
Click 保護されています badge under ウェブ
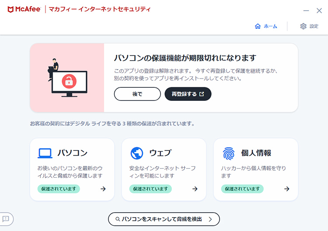[150, 189]
